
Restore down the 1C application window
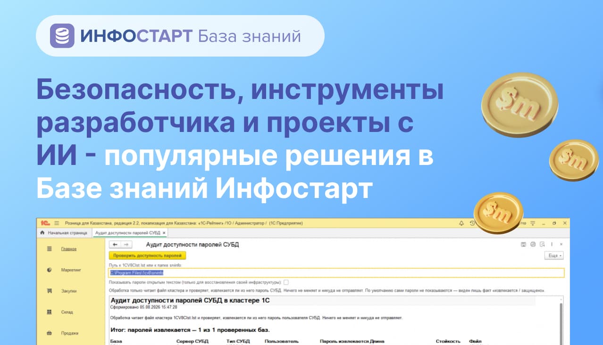pos(554,223)
